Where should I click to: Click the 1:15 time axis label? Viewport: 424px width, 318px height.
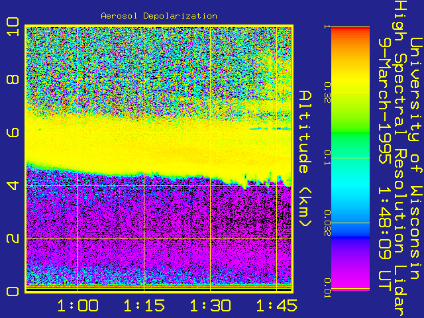[x=144, y=305]
